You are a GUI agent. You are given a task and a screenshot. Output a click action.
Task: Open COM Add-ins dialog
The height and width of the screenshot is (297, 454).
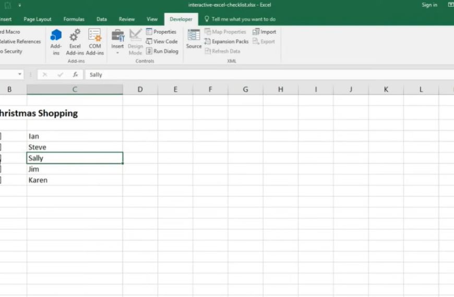click(94, 42)
